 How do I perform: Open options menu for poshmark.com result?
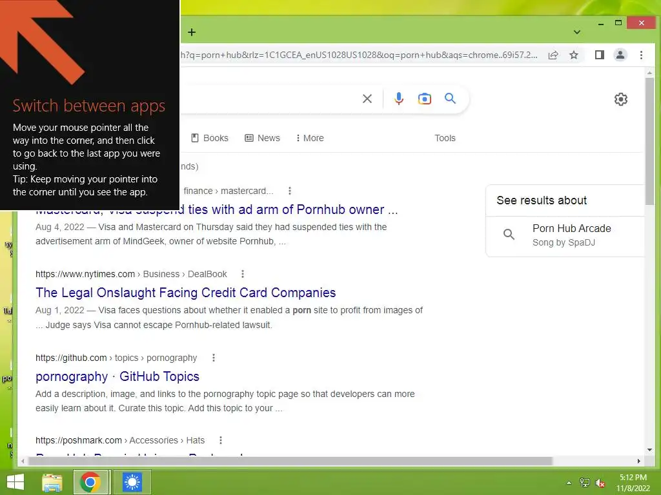point(221,440)
